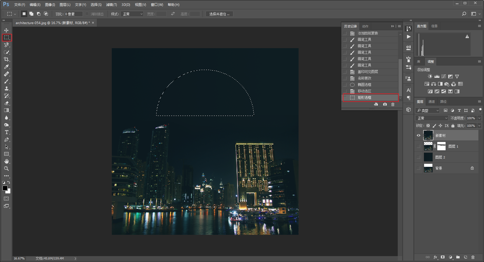The width and height of the screenshot is (484, 262).
Task: Open the 图像(I) menu
Action: (x=50, y=5)
